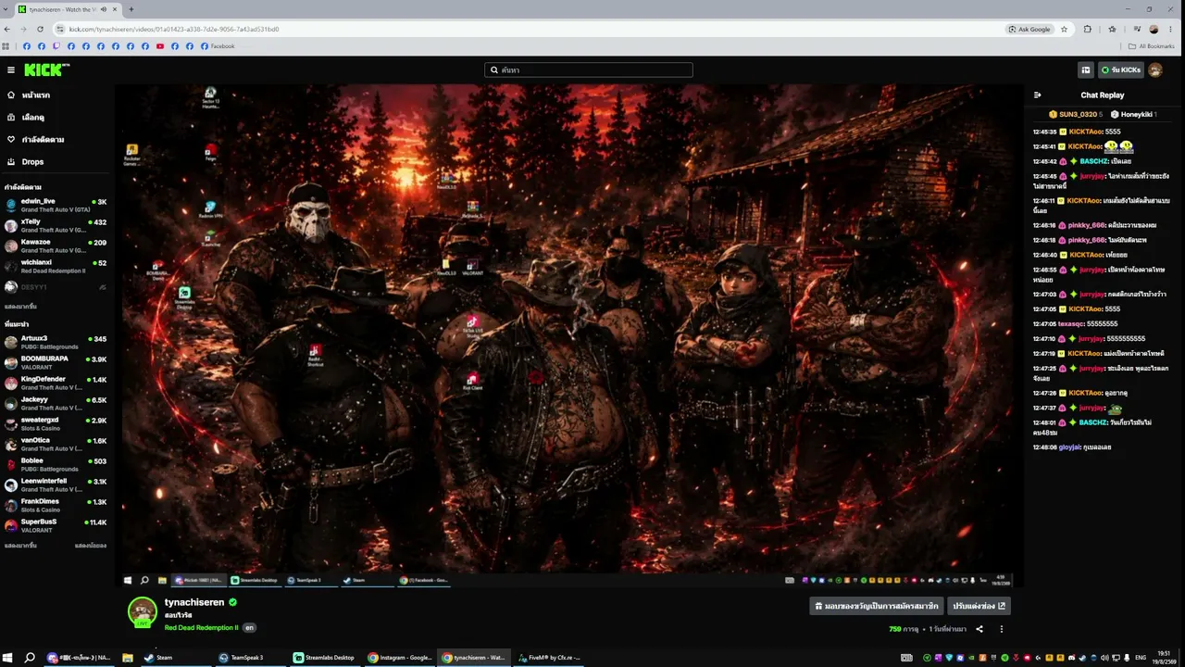1185x667 pixels.
Task: Click the browser address bar URL
Action: pyautogui.click(x=174, y=29)
